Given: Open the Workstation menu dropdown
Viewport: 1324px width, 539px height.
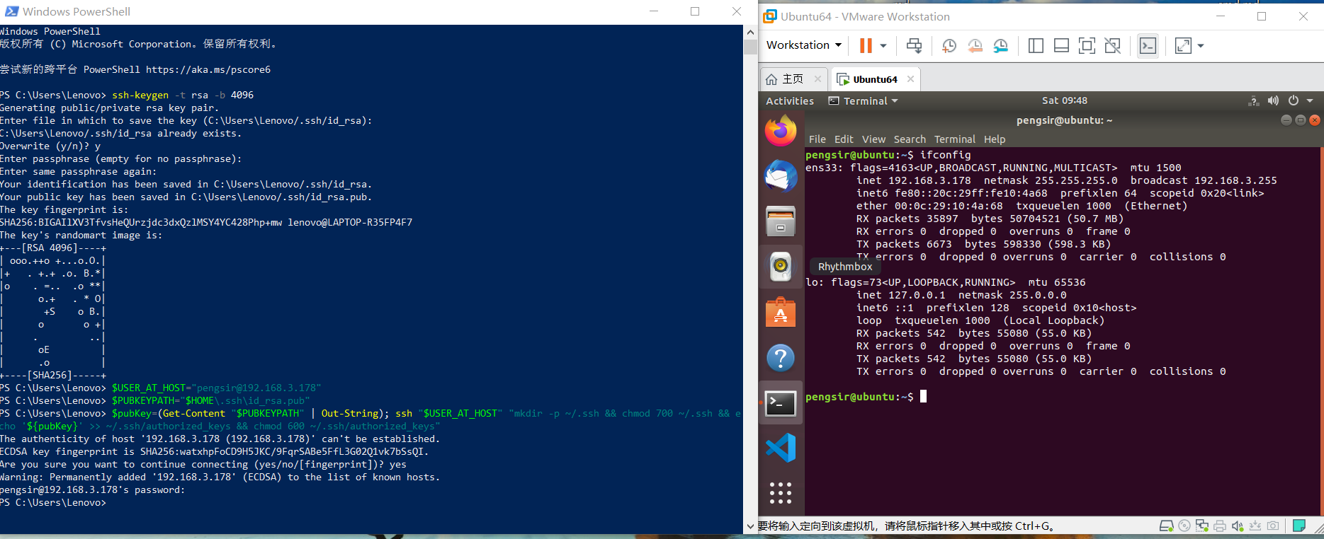Looking at the screenshot, I should (x=804, y=45).
